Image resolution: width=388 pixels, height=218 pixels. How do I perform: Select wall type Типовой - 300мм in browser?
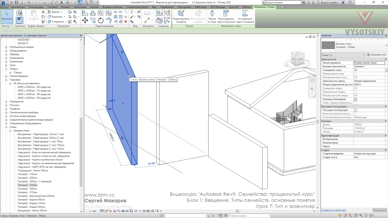pos(27,189)
